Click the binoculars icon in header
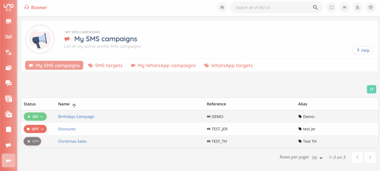 point(345,7)
